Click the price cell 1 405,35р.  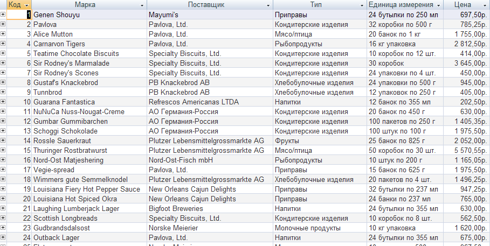[467, 121]
